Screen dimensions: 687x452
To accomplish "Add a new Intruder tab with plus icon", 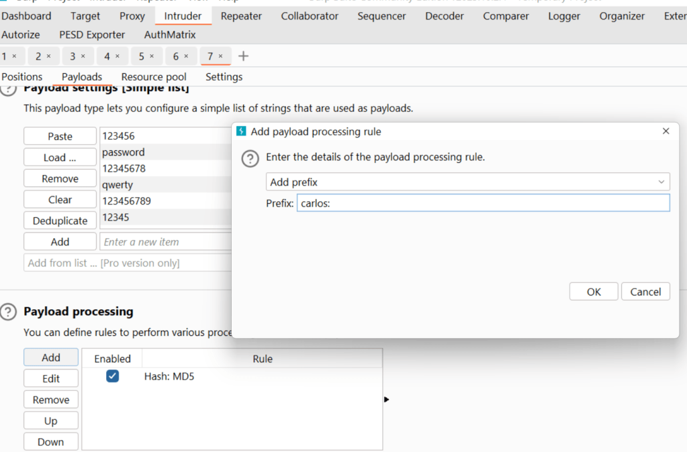I will coord(243,56).
